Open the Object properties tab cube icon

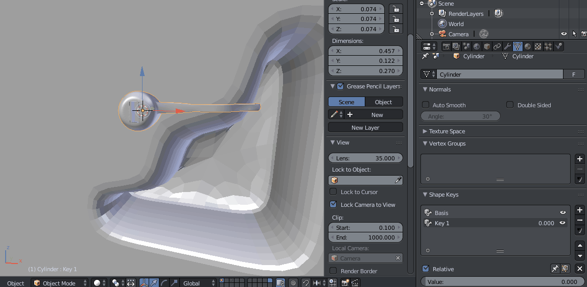[487, 46]
